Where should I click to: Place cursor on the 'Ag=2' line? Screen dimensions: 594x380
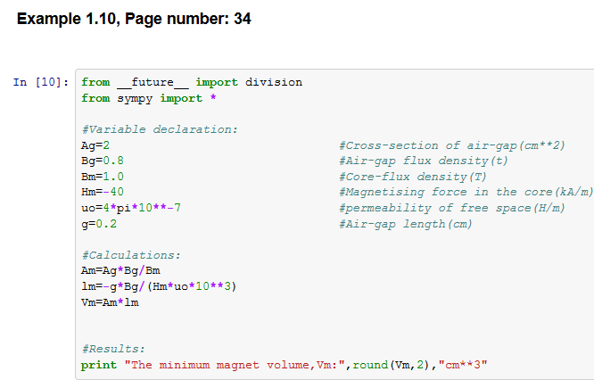coord(95,145)
